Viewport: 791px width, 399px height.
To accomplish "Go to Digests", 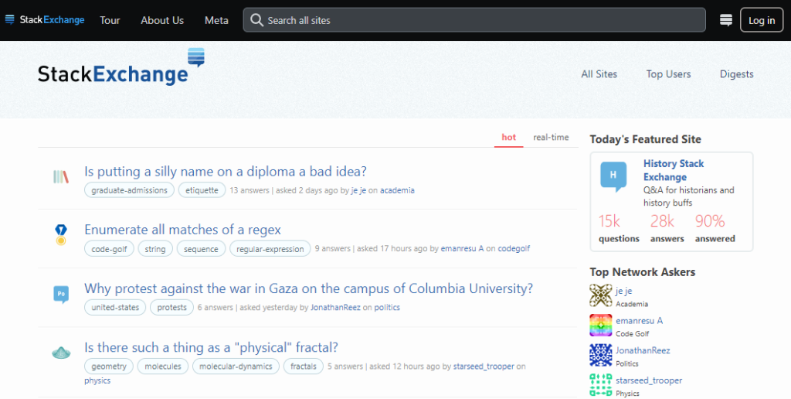I will pyautogui.click(x=736, y=73).
